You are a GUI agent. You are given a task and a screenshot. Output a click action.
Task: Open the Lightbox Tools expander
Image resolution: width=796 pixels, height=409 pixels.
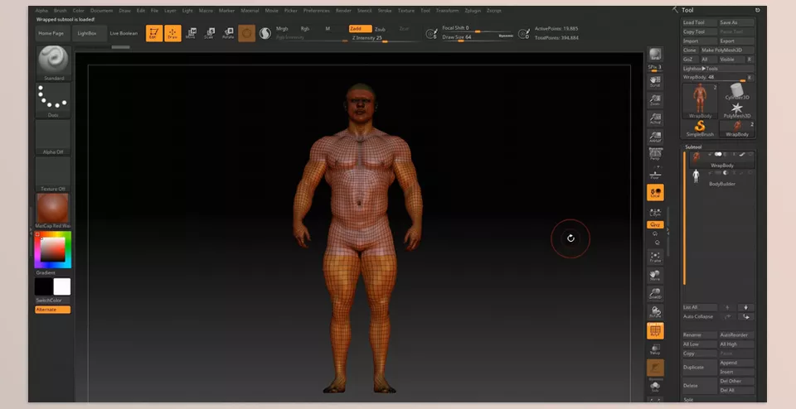[x=718, y=69]
